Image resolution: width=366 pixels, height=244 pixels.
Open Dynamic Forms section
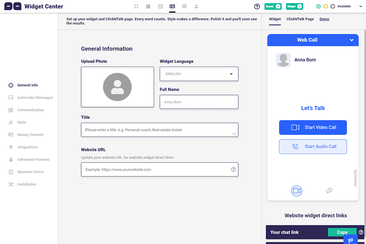pos(26,172)
